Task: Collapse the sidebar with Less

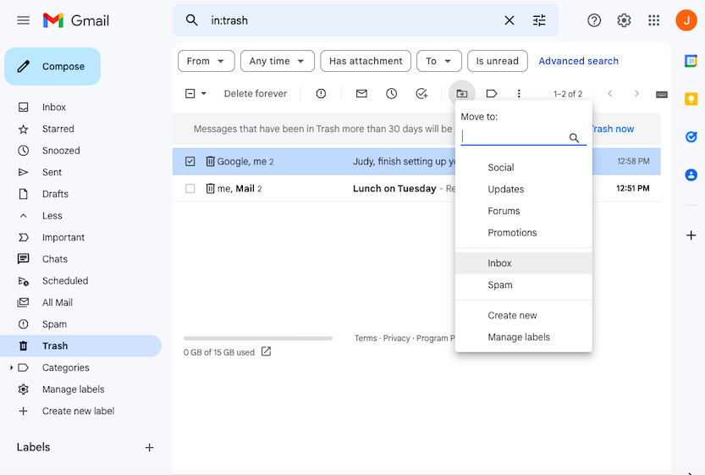Action: coord(52,215)
